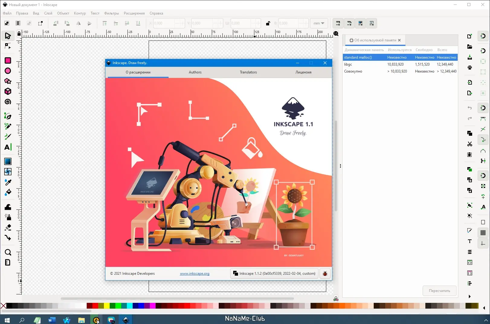Open the mm units dropdown
Screen dimensions: 490x324
[319, 23]
